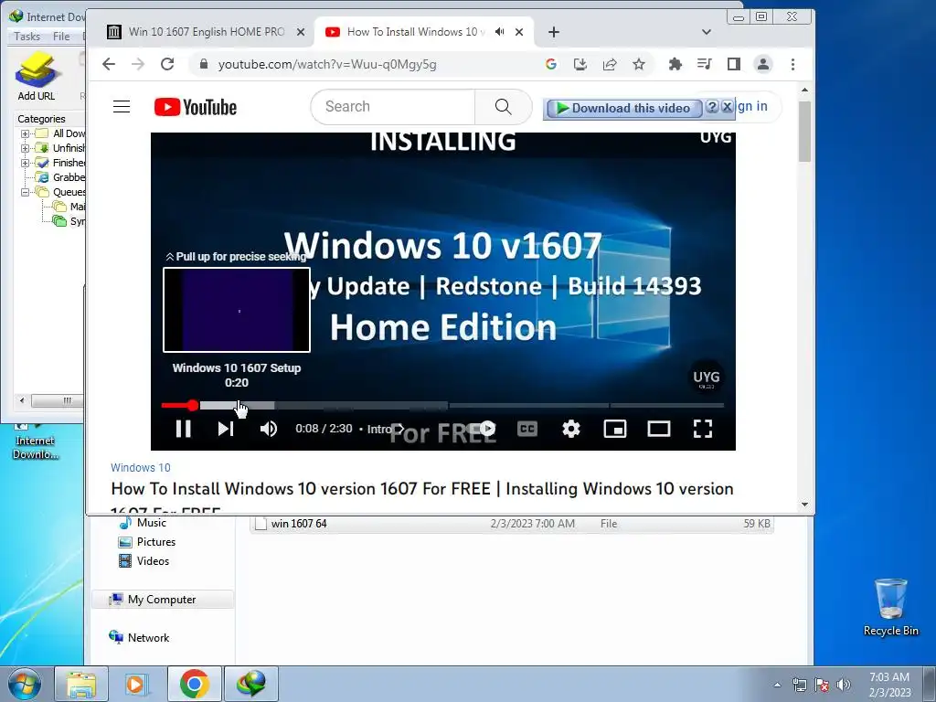Click the Chrome address bar URL
936x702 pixels.
pos(327,65)
